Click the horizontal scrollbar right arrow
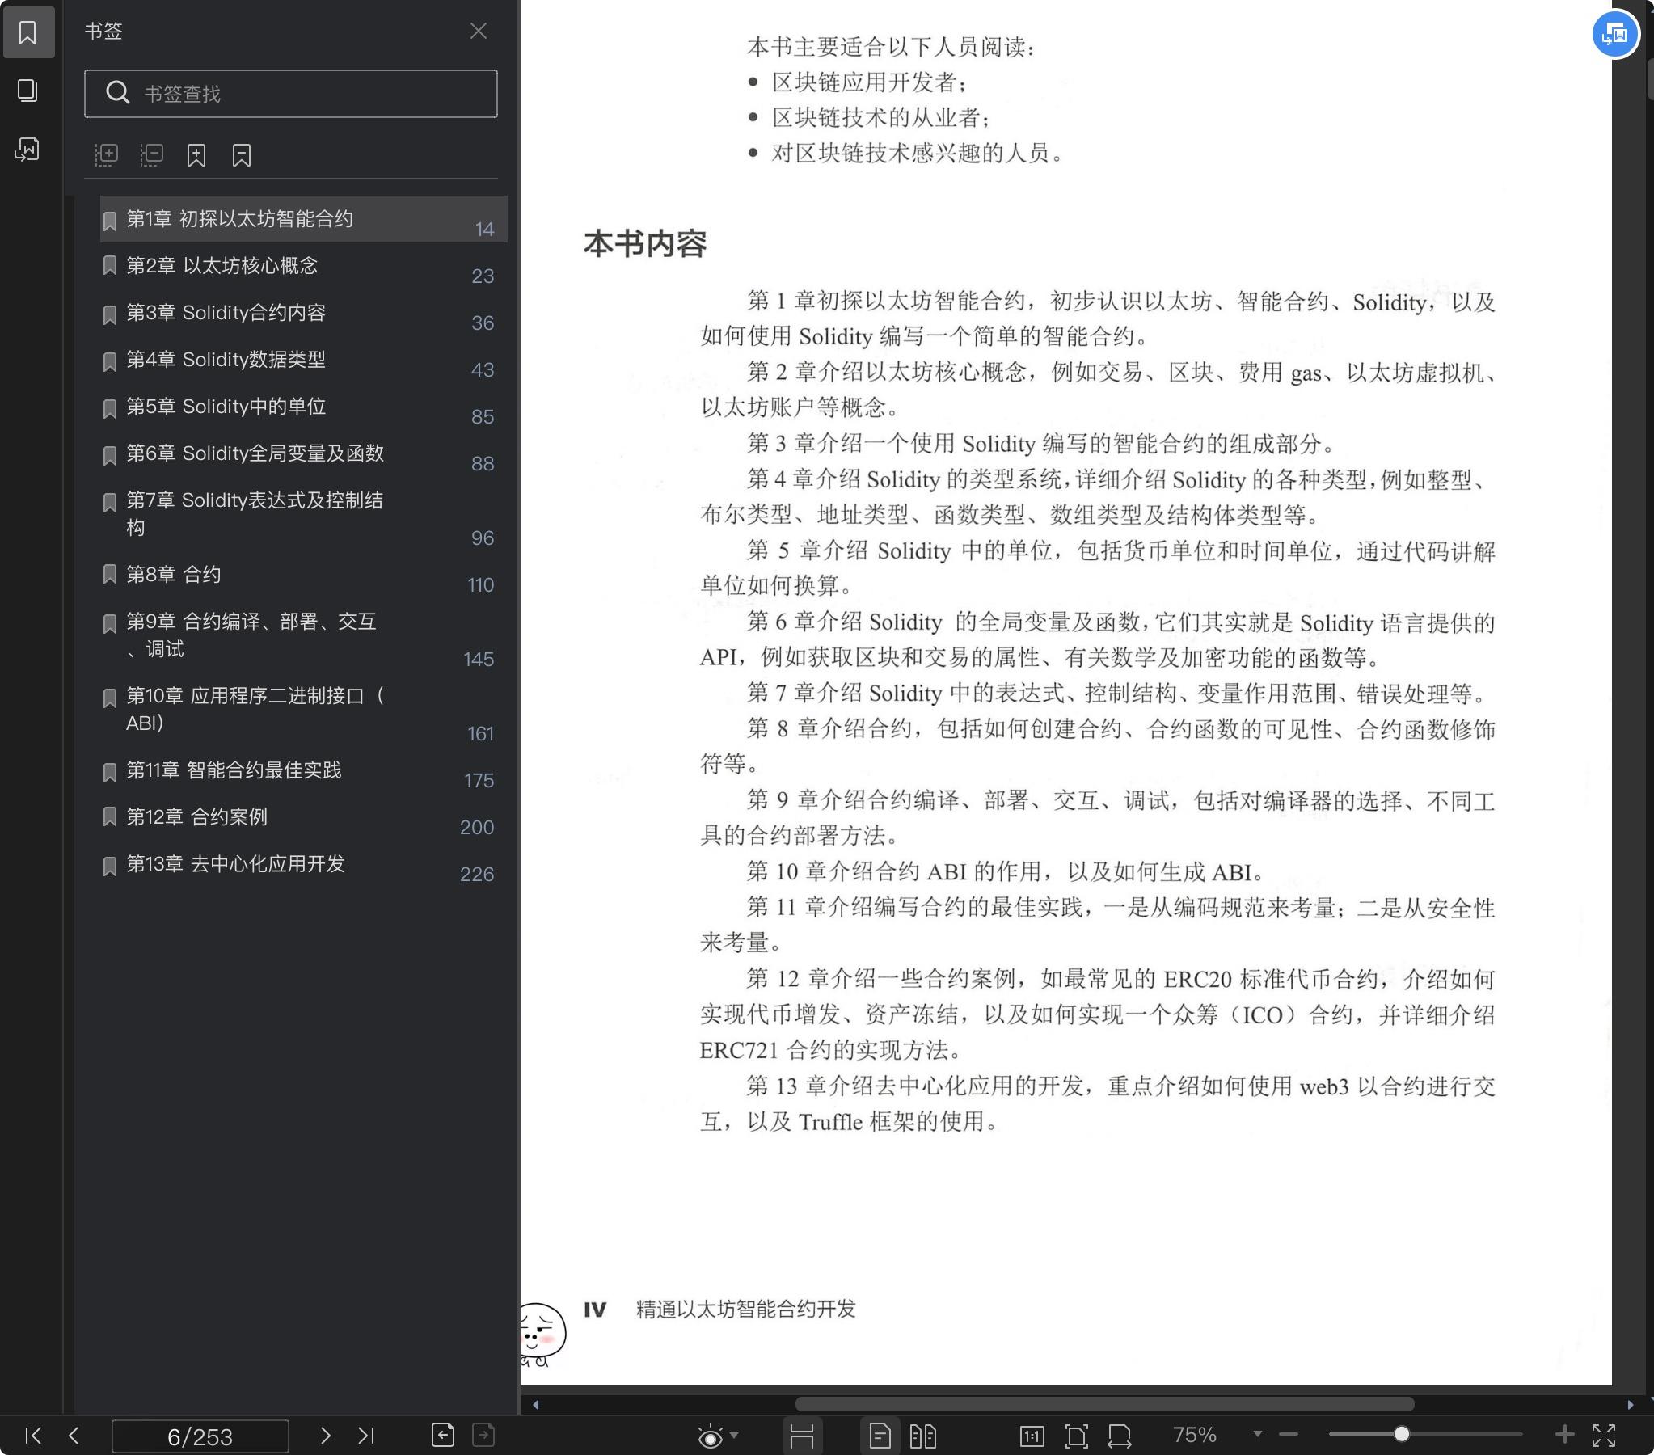The height and width of the screenshot is (1455, 1654). coord(1630,1405)
